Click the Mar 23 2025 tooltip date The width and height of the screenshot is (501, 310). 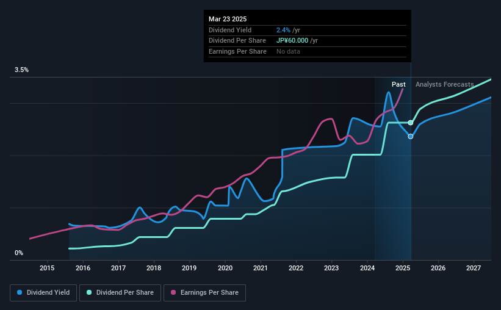[228, 19]
